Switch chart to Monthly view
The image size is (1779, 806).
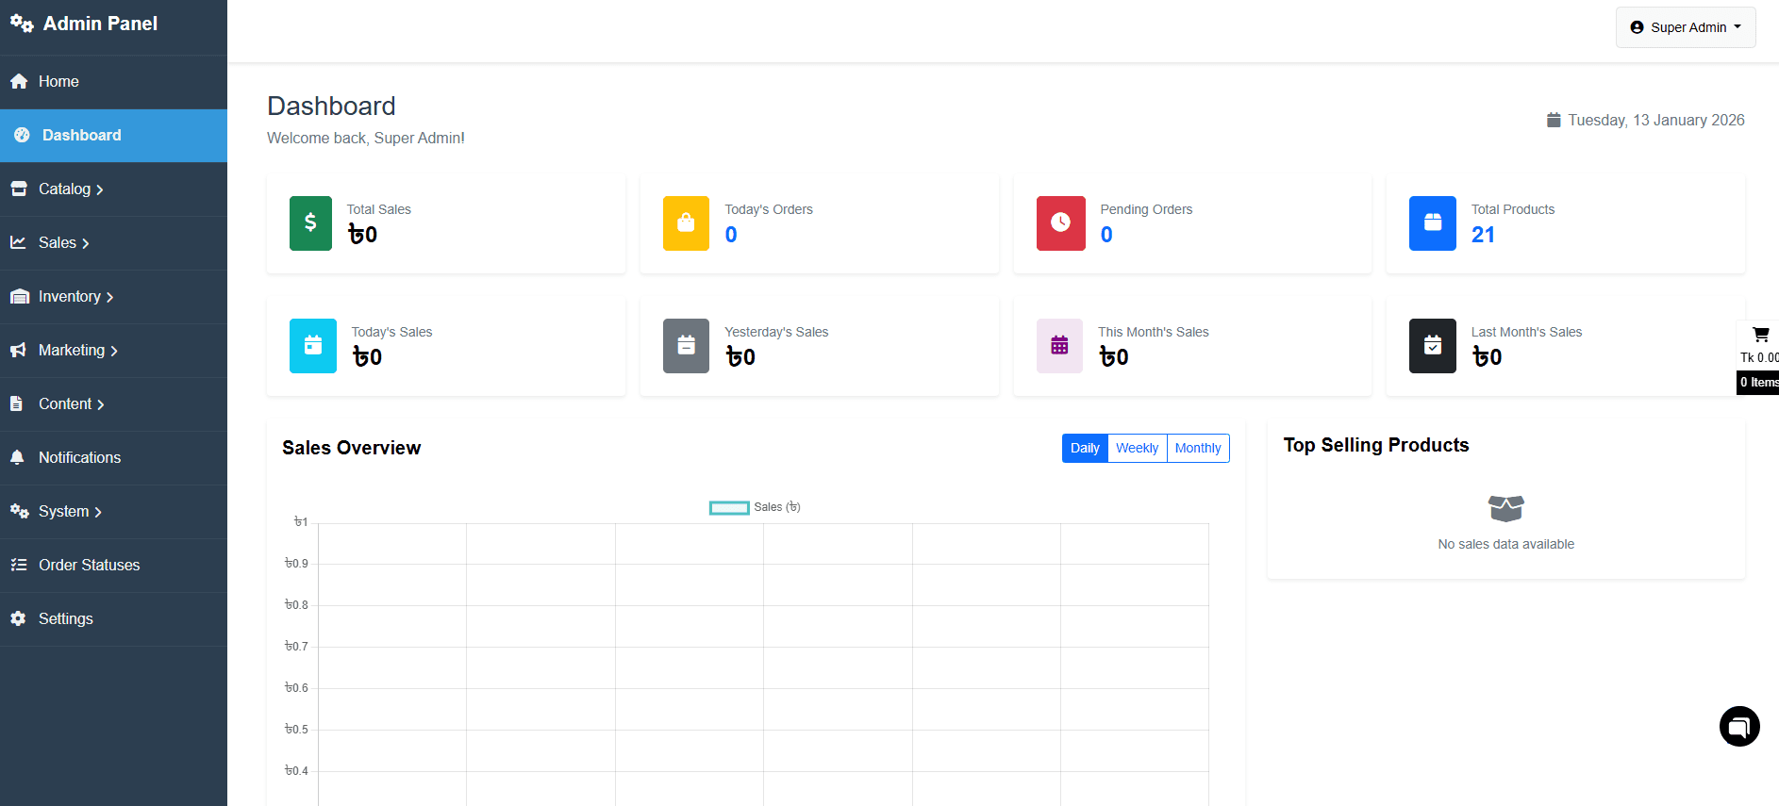tap(1198, 448)
